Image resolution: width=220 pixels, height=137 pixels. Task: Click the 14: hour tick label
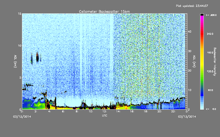[118, 112]
